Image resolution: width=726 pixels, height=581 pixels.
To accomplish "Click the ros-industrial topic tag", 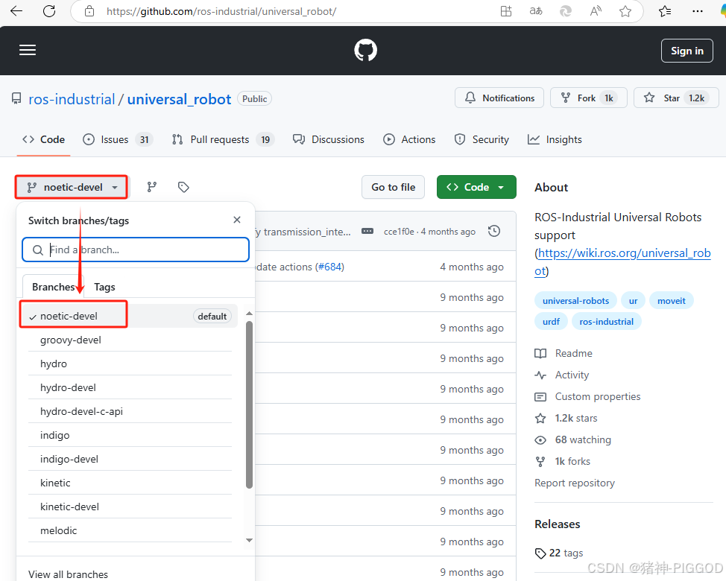I will [606, 322].
